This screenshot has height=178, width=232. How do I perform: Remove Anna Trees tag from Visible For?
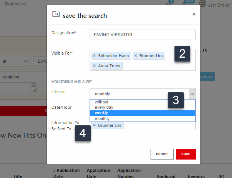tap(95, 66)
